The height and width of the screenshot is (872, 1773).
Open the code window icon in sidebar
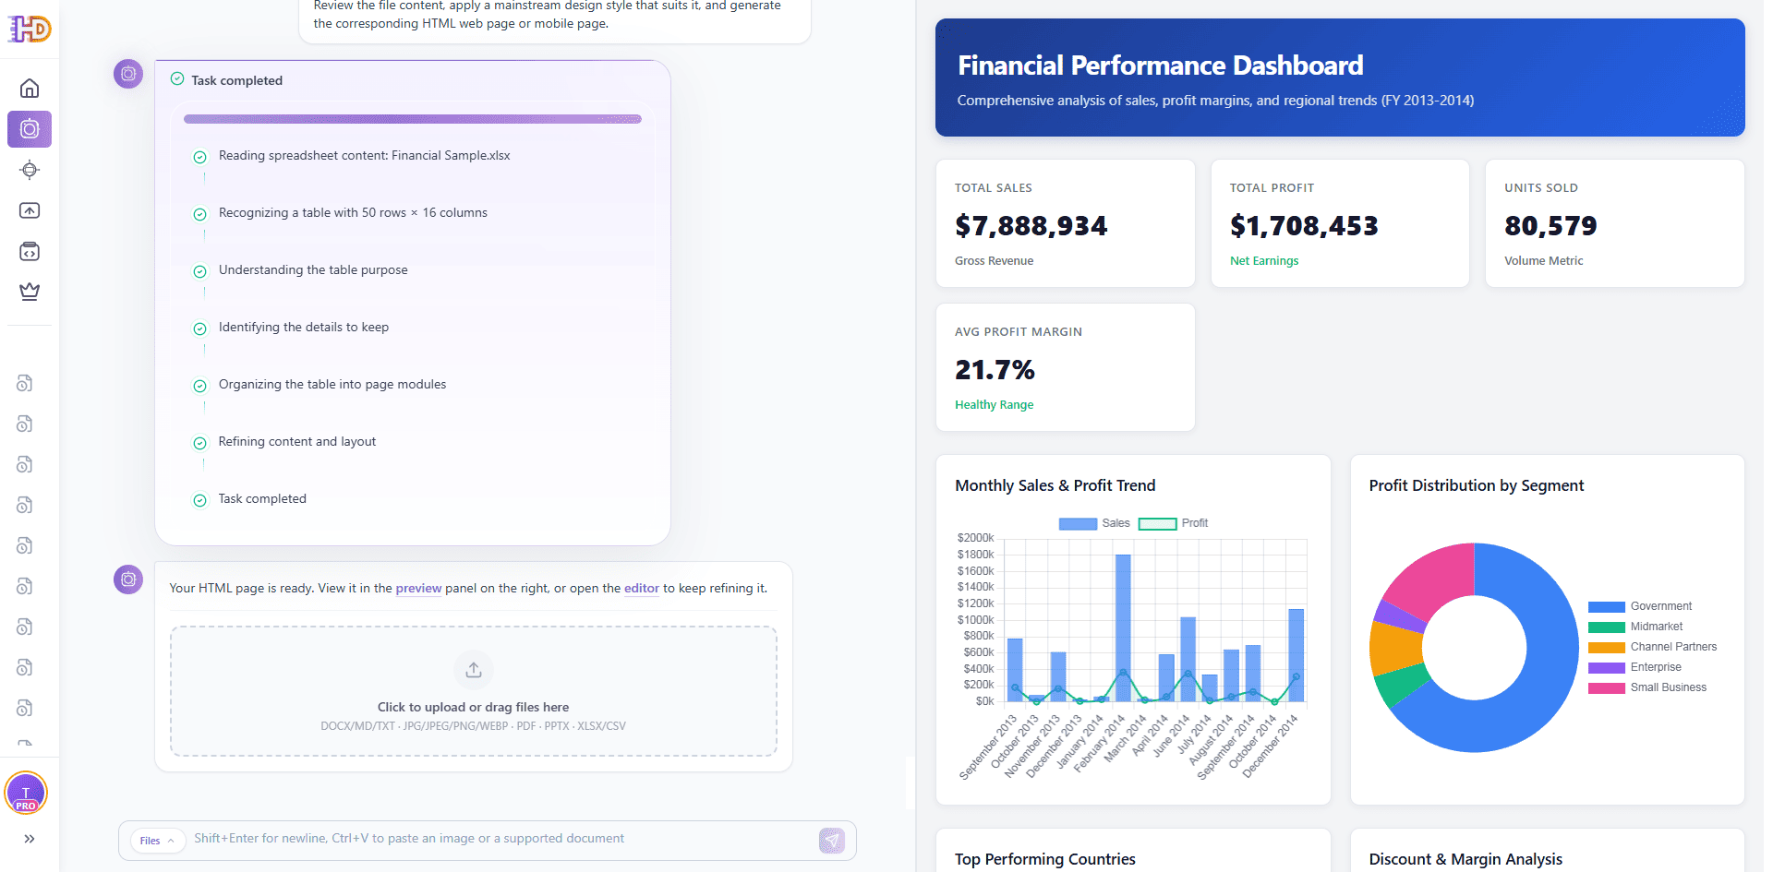click(30, 251)
